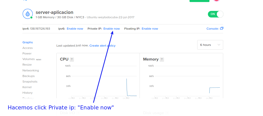The image size is (263, 116).
Task: Go to the Power sidebar section
Action: (x=27, y=53)
